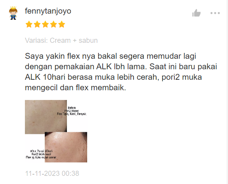The image size is (228, 184).
Task: Click the review line starting 'ALK 10hari berasa'
Action: (x=114, y=77)
